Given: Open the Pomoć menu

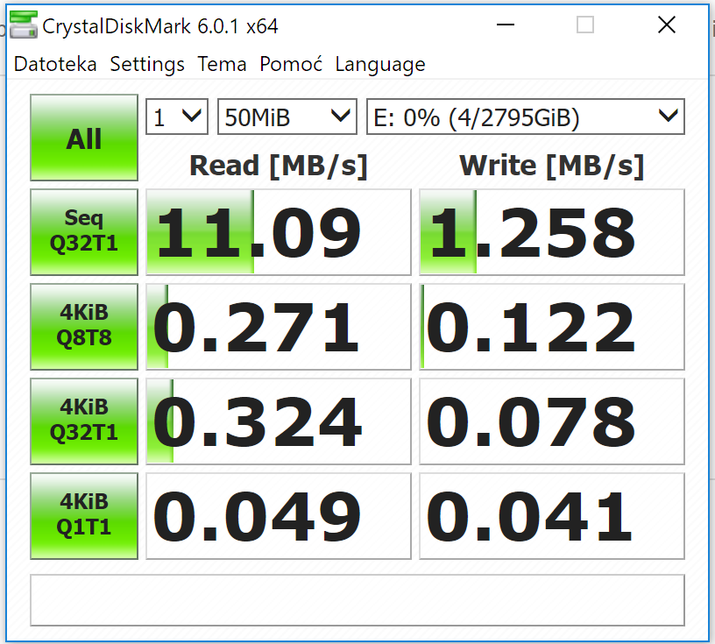Looking at the screenshot, I should tap(291, 64).
